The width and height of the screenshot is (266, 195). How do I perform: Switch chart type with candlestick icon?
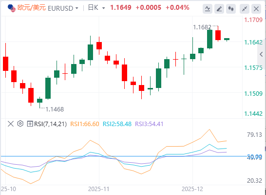coord(231,8)
